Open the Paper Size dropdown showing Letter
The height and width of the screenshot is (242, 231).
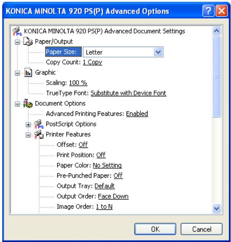click(123, 52)
